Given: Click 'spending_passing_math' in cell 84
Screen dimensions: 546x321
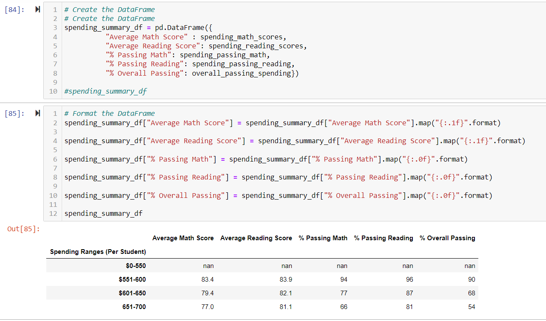Looking at the screenshot, I should tap(223, 55).
